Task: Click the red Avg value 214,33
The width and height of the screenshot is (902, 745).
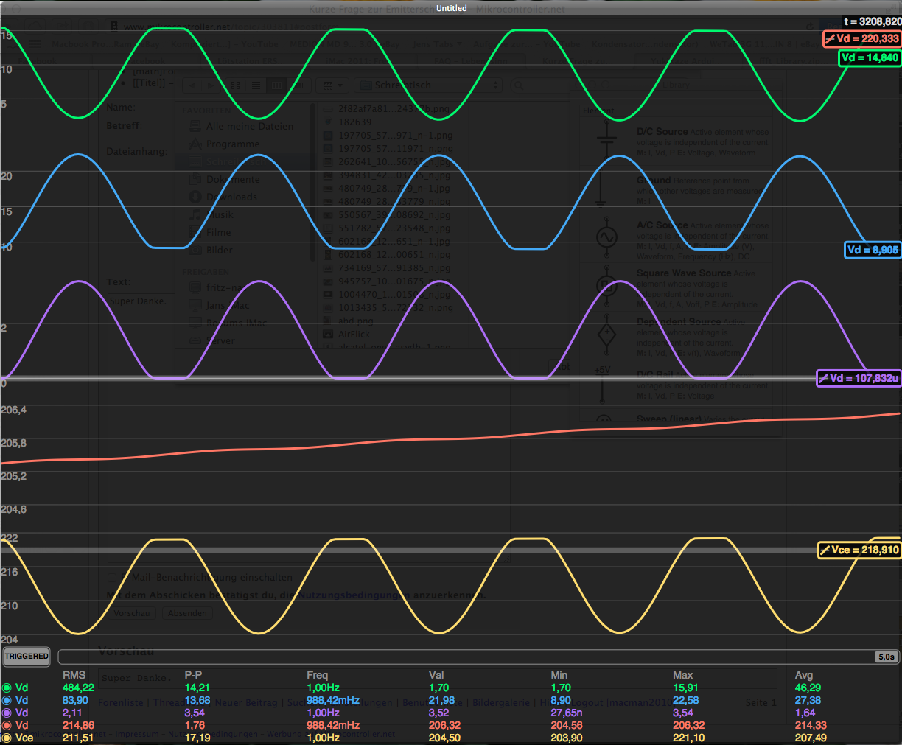Action: [811, 725]
